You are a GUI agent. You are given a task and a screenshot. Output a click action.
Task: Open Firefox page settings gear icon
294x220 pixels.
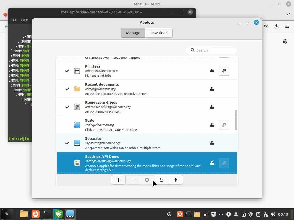click(285, 41)
